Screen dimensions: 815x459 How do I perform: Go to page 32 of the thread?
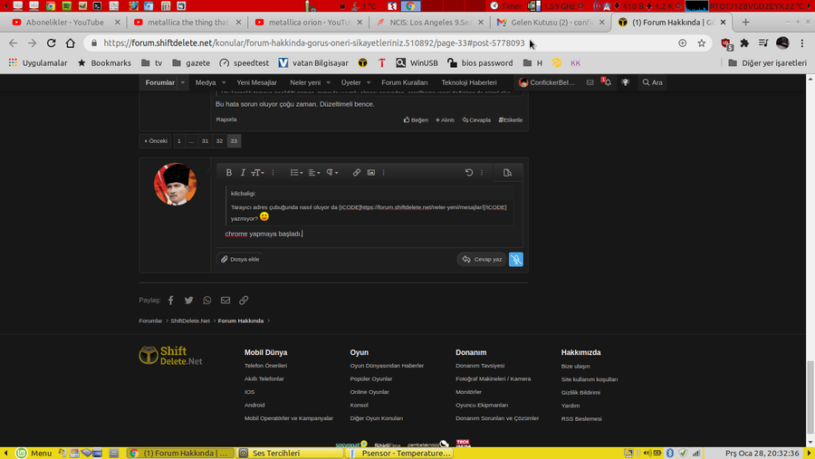click(219, 141)
